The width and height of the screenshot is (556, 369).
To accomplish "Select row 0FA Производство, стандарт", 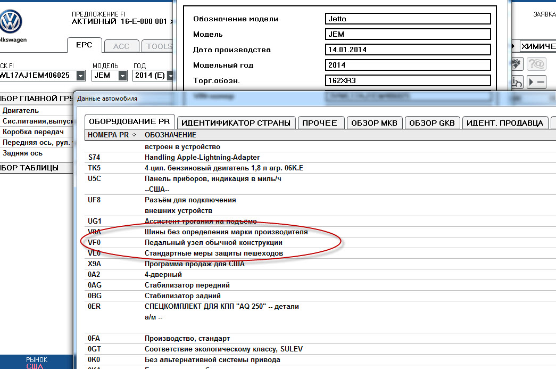I will coord(320,338).
